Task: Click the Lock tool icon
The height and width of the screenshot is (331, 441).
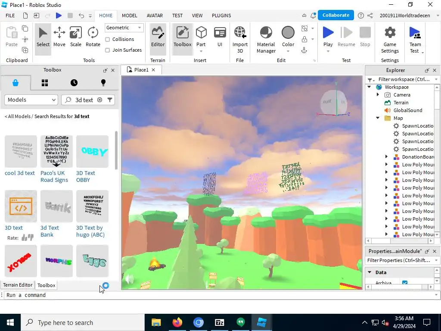Action: [x=304, y=39]
